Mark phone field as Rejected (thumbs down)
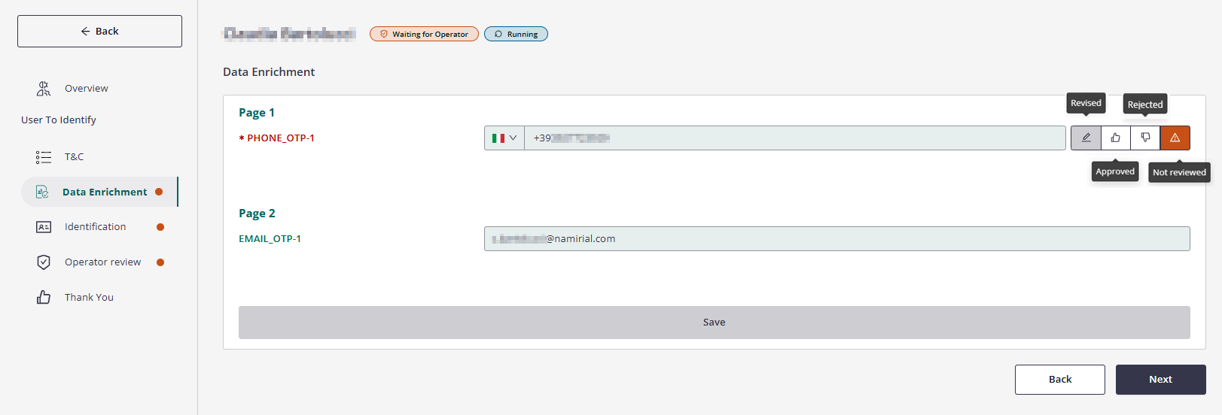1222x415 pixels. tap(1145, 138)
